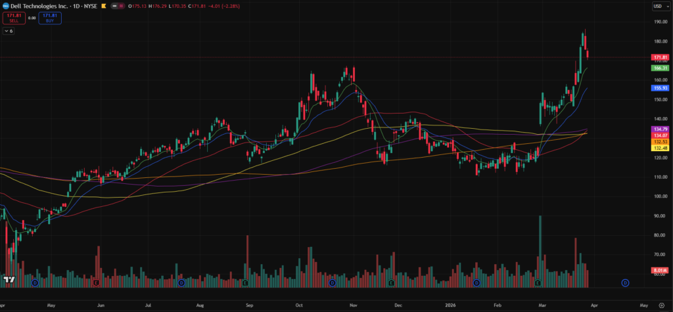The height and width of the screenshot is (312, 673).
Task: Click the time axis settings gear icon
Action: click(660, 305)
